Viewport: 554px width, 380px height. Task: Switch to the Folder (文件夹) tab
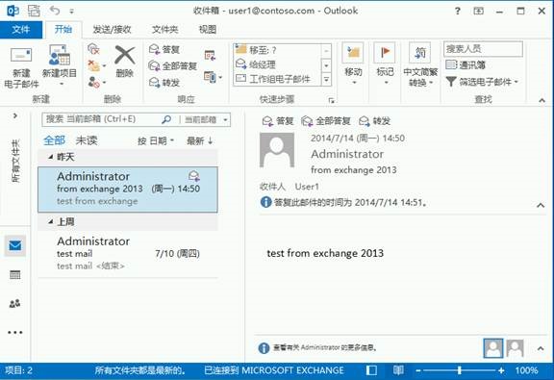click(x=165, y=29)
